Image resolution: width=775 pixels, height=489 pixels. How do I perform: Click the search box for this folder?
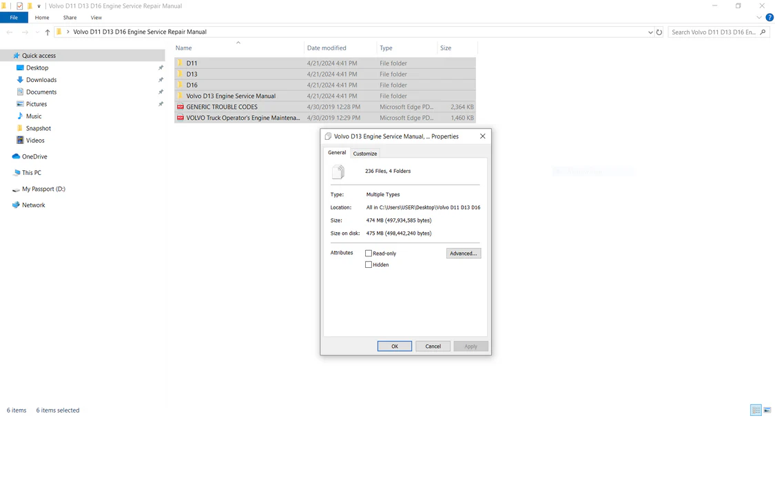click(x=714, y=32)
